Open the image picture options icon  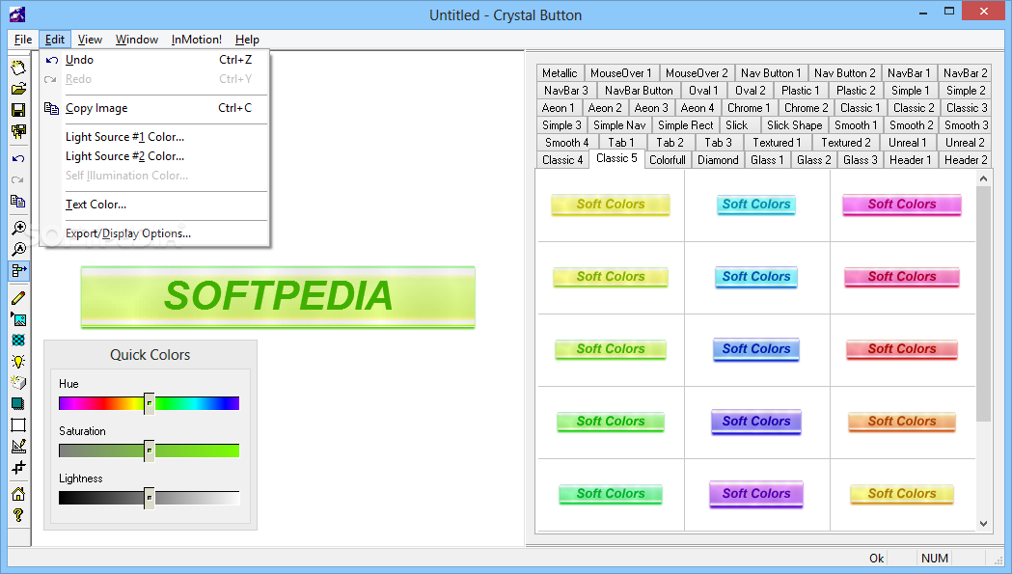[18, 319]
